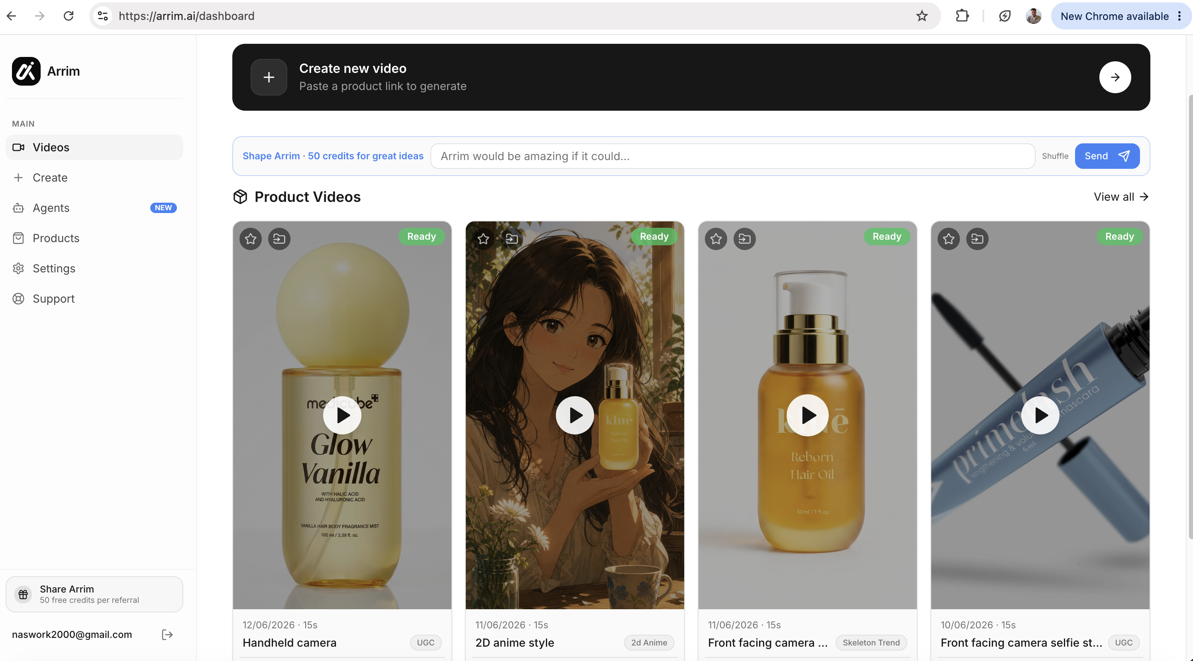Favorite the 2D anime style video

coord(483,239)
